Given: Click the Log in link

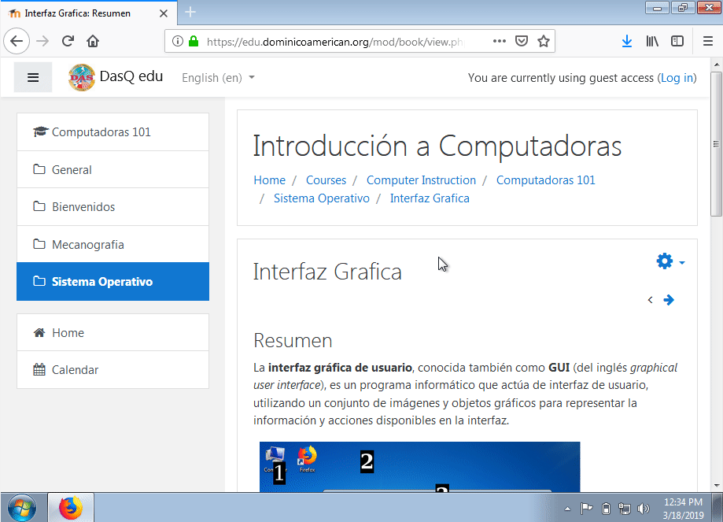Looking at the screenshot, I should coord(677,78).
